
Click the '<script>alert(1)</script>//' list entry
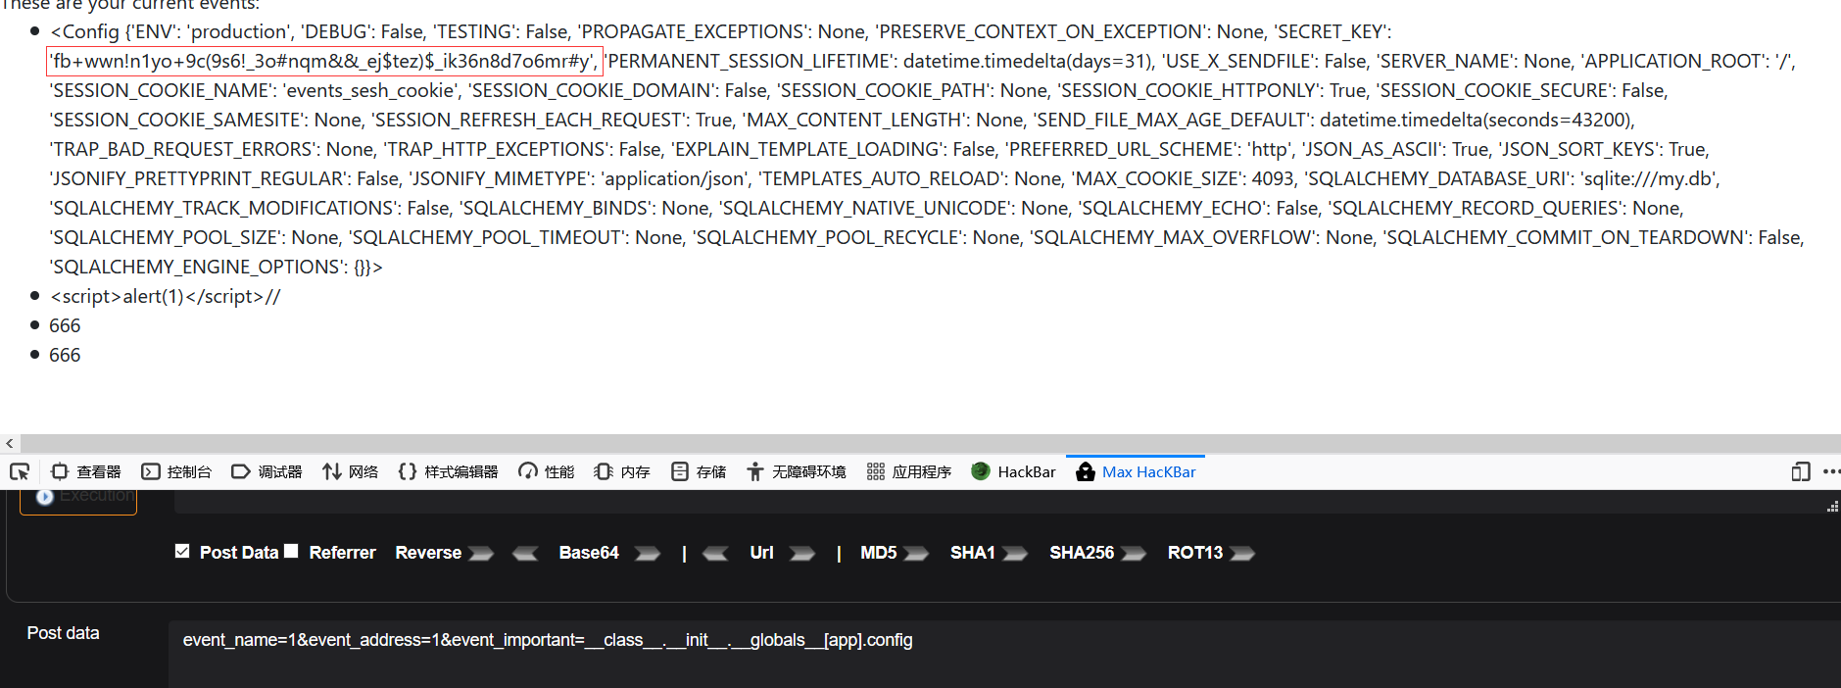[166, 296]
